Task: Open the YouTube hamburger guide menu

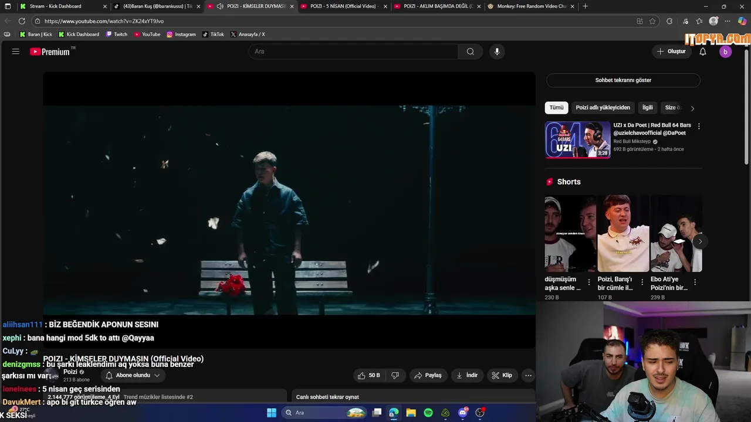Action: pyautogui.click(x=16, y=52)
